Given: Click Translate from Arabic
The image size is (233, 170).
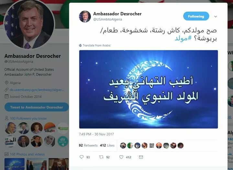Looking at the screenshot, I should coord(96,45).
